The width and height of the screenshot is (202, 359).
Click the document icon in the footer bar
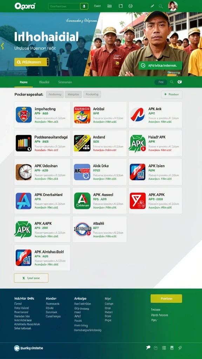click(172, 348)
